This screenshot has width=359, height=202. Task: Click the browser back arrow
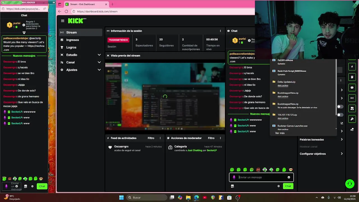coord(59,12)
